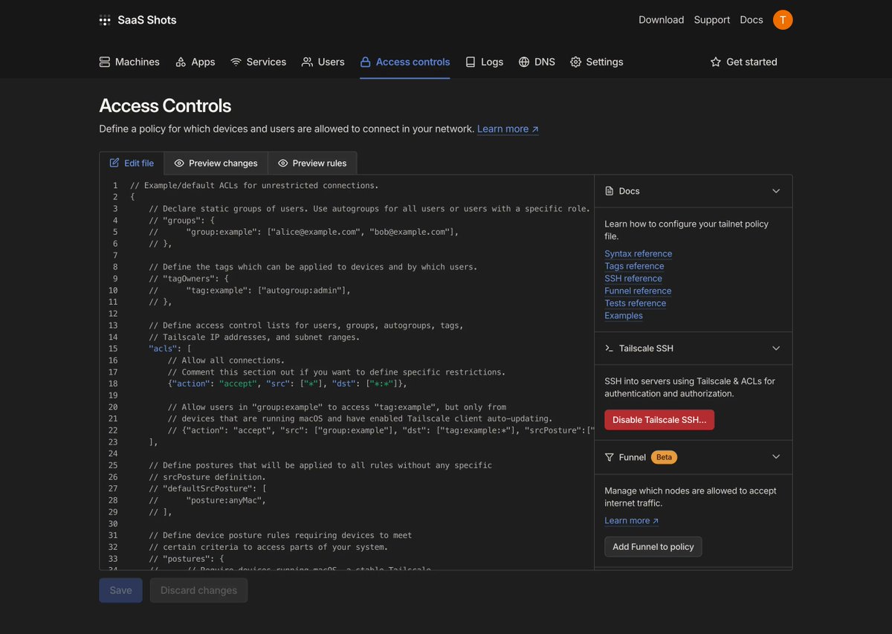
Task: Open the Tests reference link
Action: click(x=635, y=303)
